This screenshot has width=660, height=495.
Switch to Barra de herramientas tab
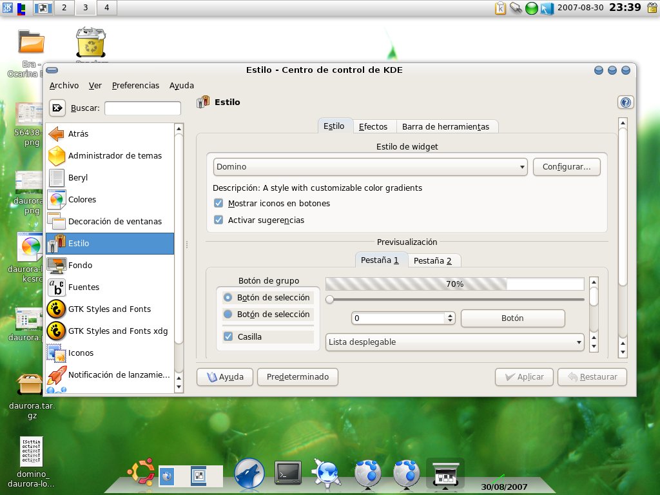(x=446, y=127)
